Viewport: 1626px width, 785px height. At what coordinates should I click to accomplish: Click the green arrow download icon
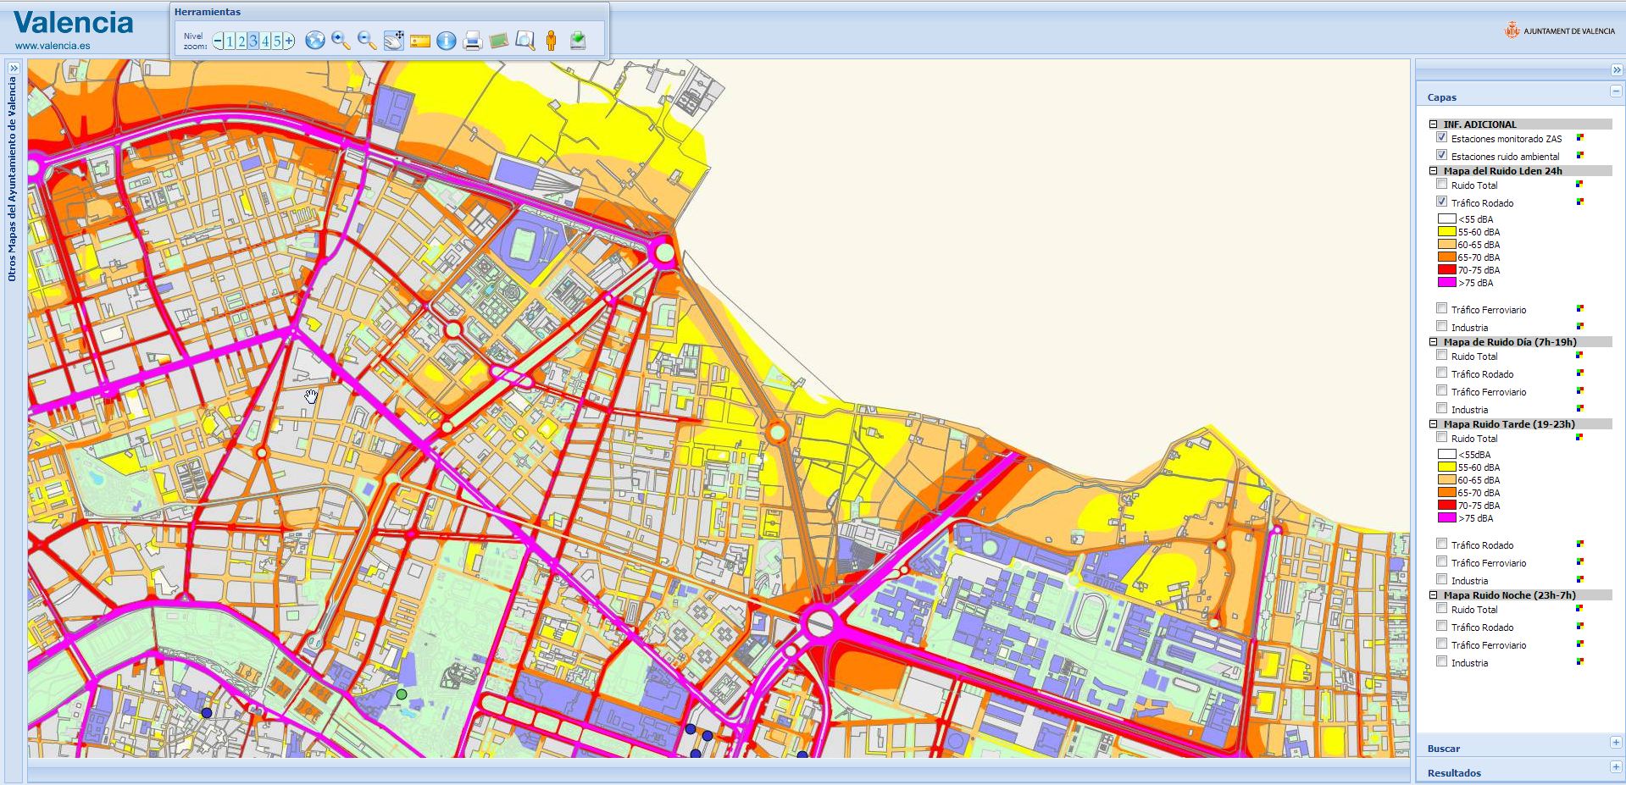tap(578, 41)
